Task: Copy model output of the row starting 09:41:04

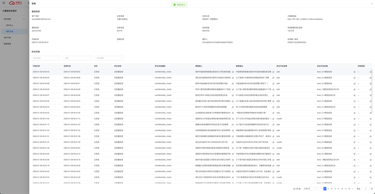Action: pos(273,119)
